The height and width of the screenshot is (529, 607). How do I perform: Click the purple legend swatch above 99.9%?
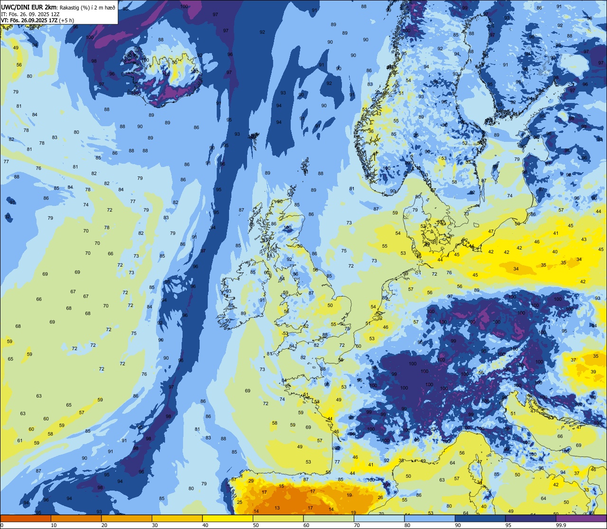point(581,518)
